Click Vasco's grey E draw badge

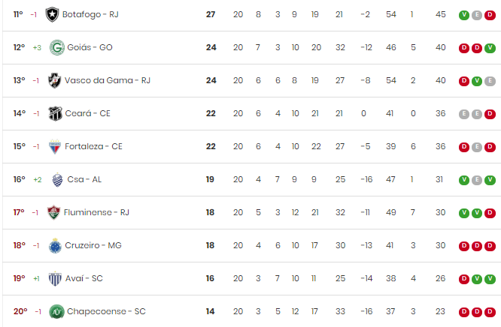click(490, 81)
